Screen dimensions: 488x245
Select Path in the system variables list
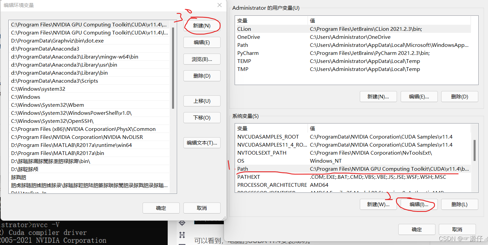[x=353, y=169]
